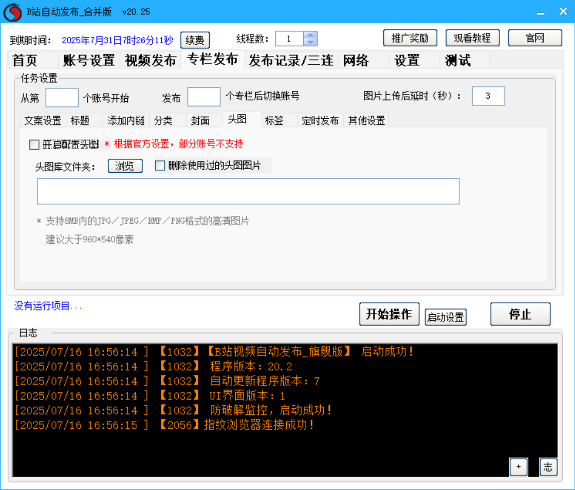Click the 没有运行项目 status text
This screenshot has height=490, width=575.
[x=48, y=306]
